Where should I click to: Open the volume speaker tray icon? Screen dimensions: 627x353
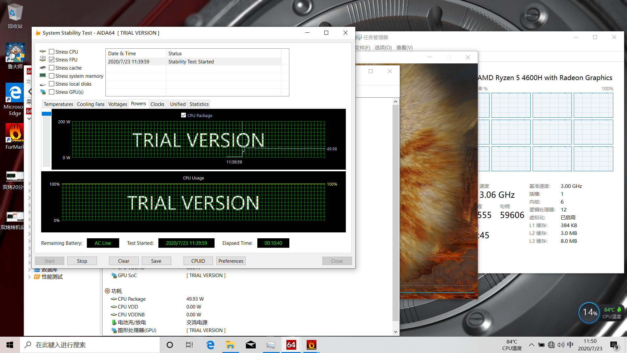561,345
